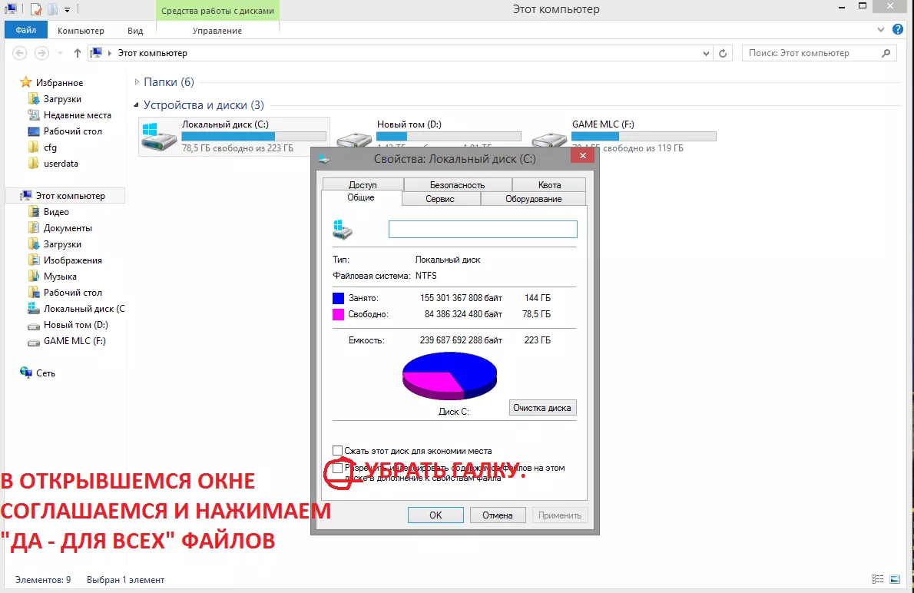Open Customize Quick Access Toolbar dropdown
The height and width of the screenshot is (593, 914).
[x=67, y=9]
